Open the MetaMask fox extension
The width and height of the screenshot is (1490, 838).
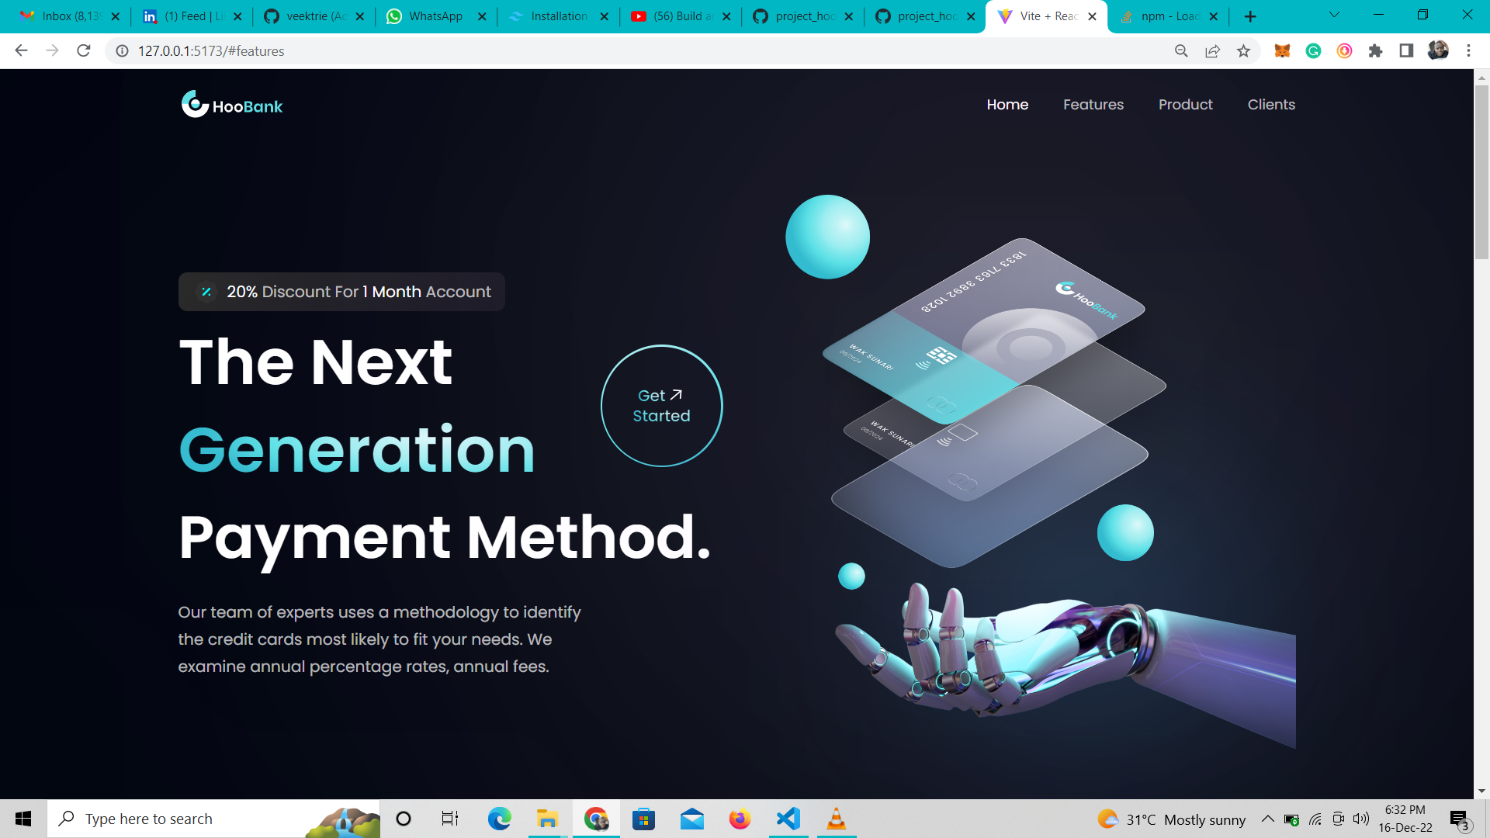(1282, 51)
